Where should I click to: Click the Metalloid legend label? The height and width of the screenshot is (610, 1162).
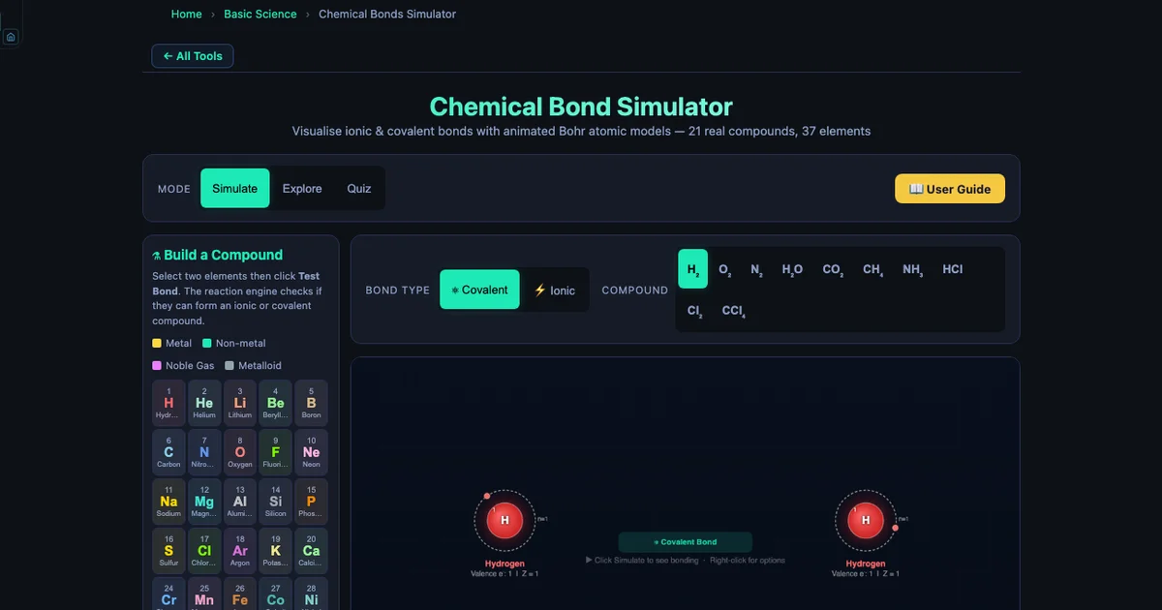(260, 365)
